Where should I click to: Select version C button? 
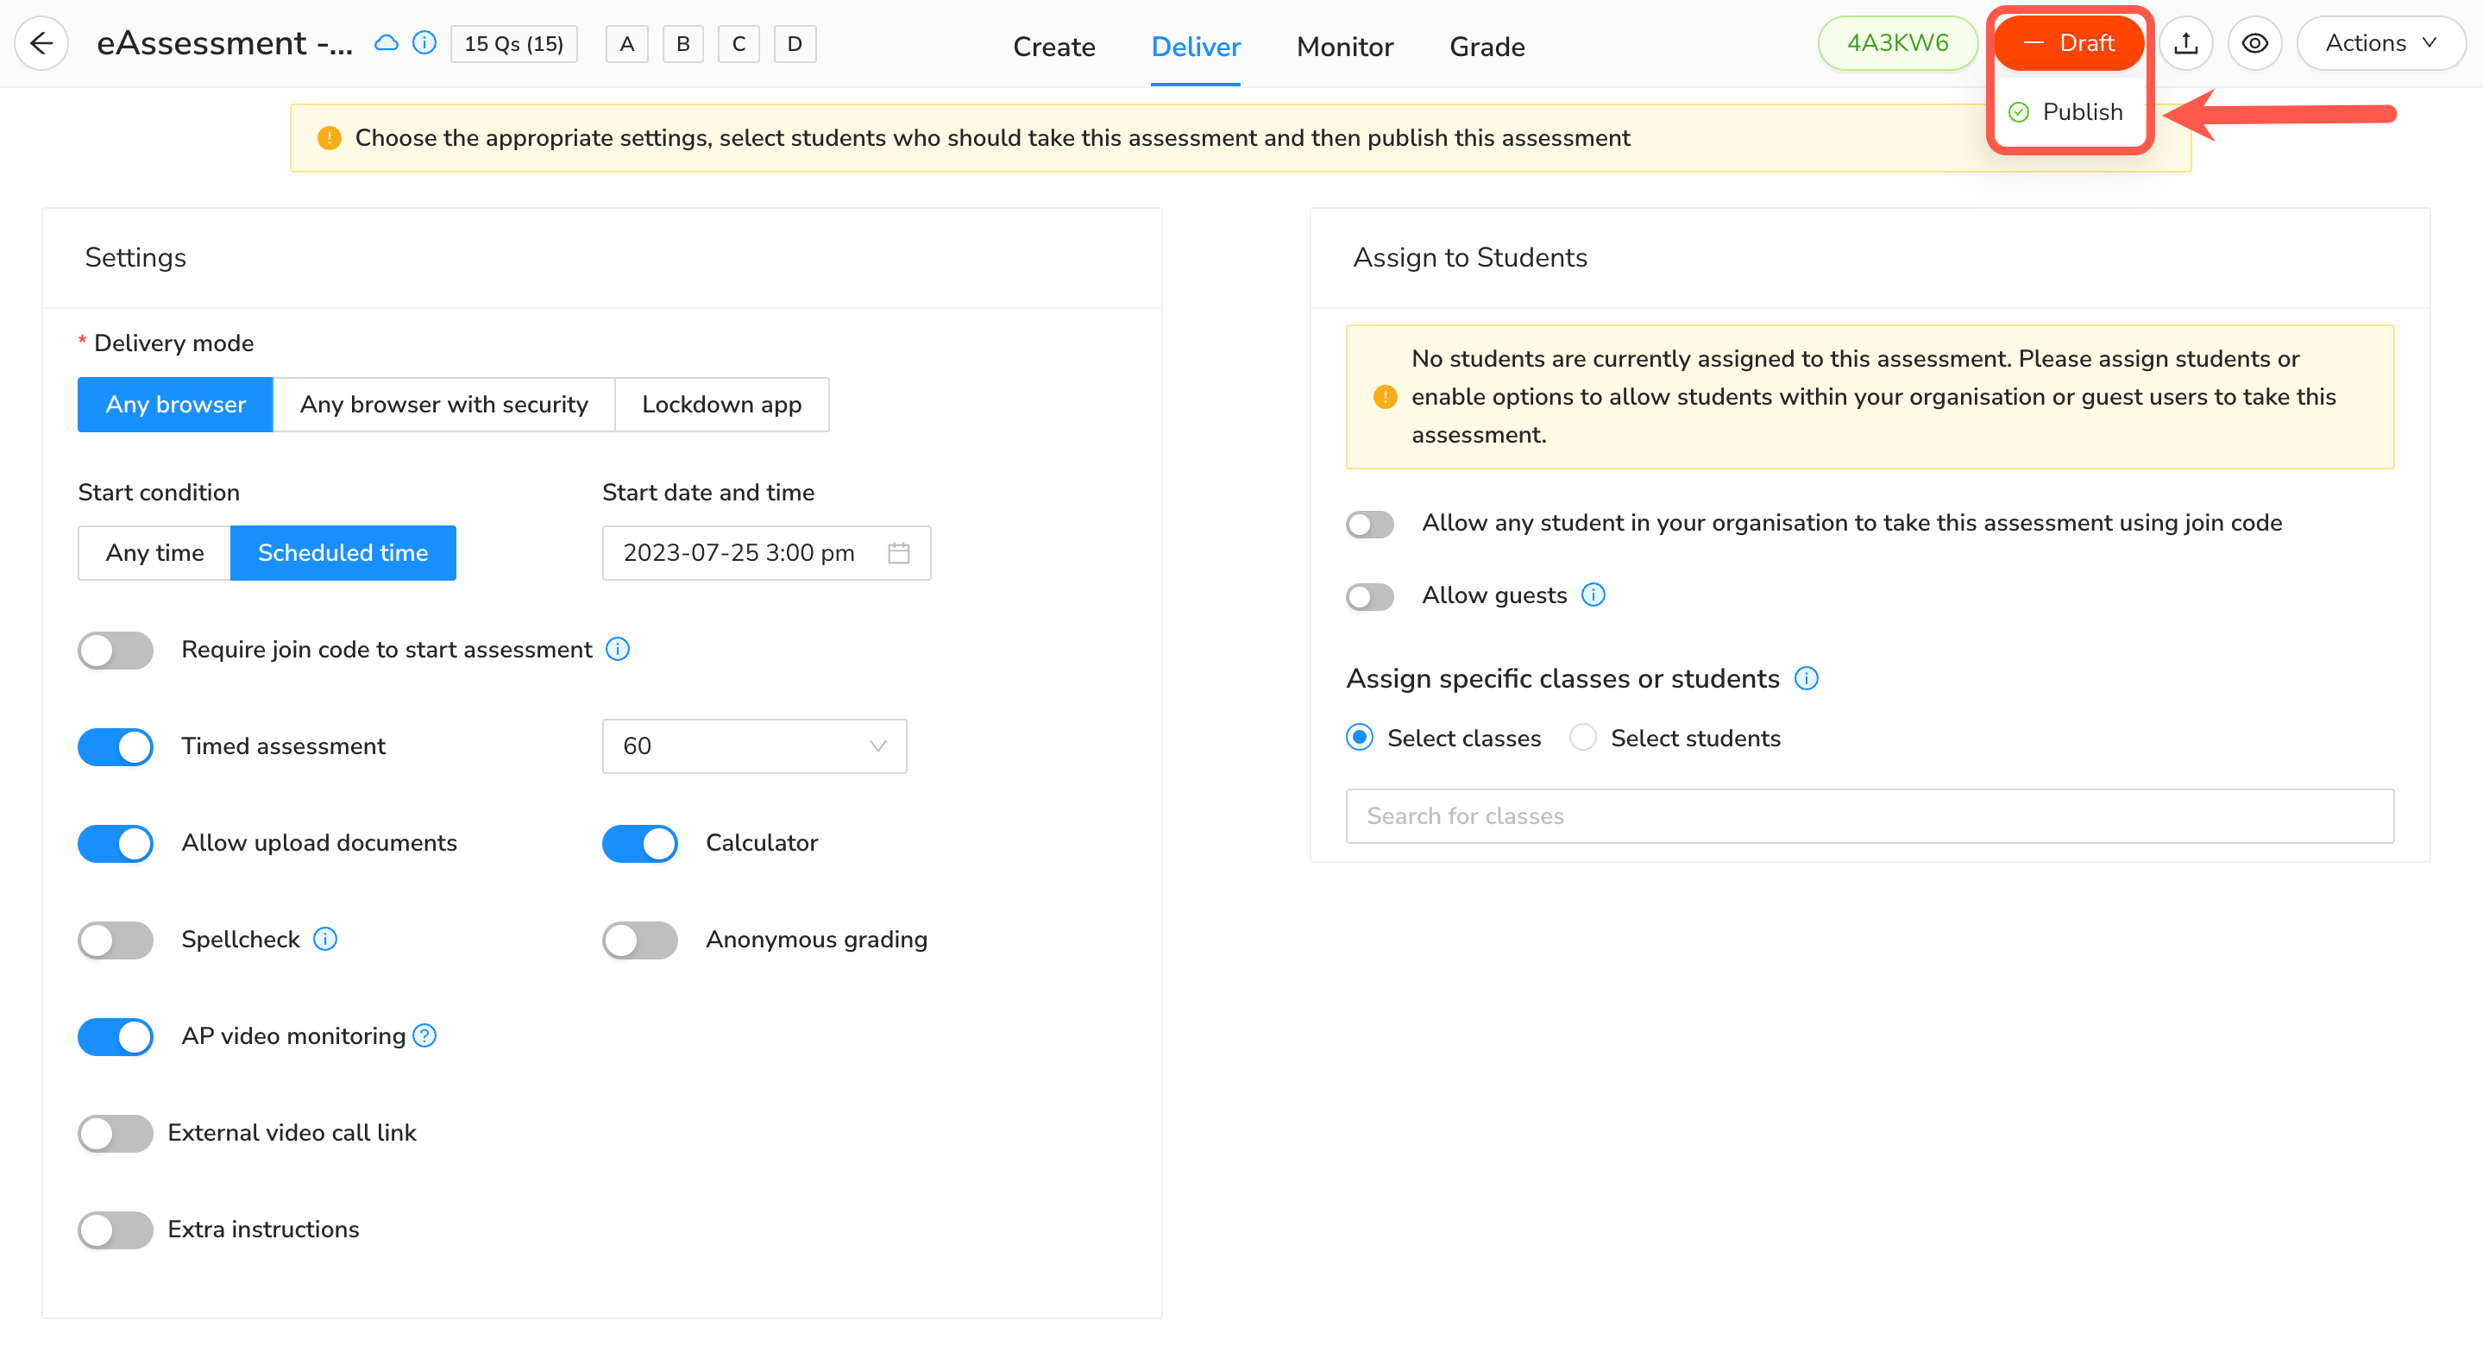tap(739, 43)
